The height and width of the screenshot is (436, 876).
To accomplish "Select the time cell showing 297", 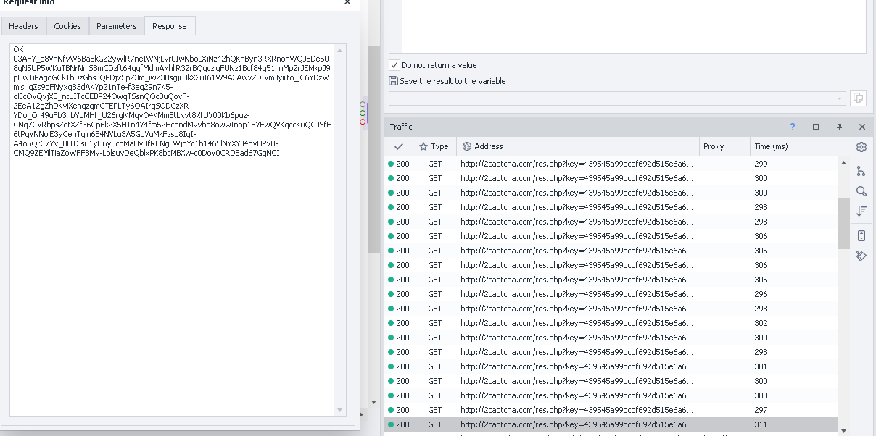I will pos(761,410).
